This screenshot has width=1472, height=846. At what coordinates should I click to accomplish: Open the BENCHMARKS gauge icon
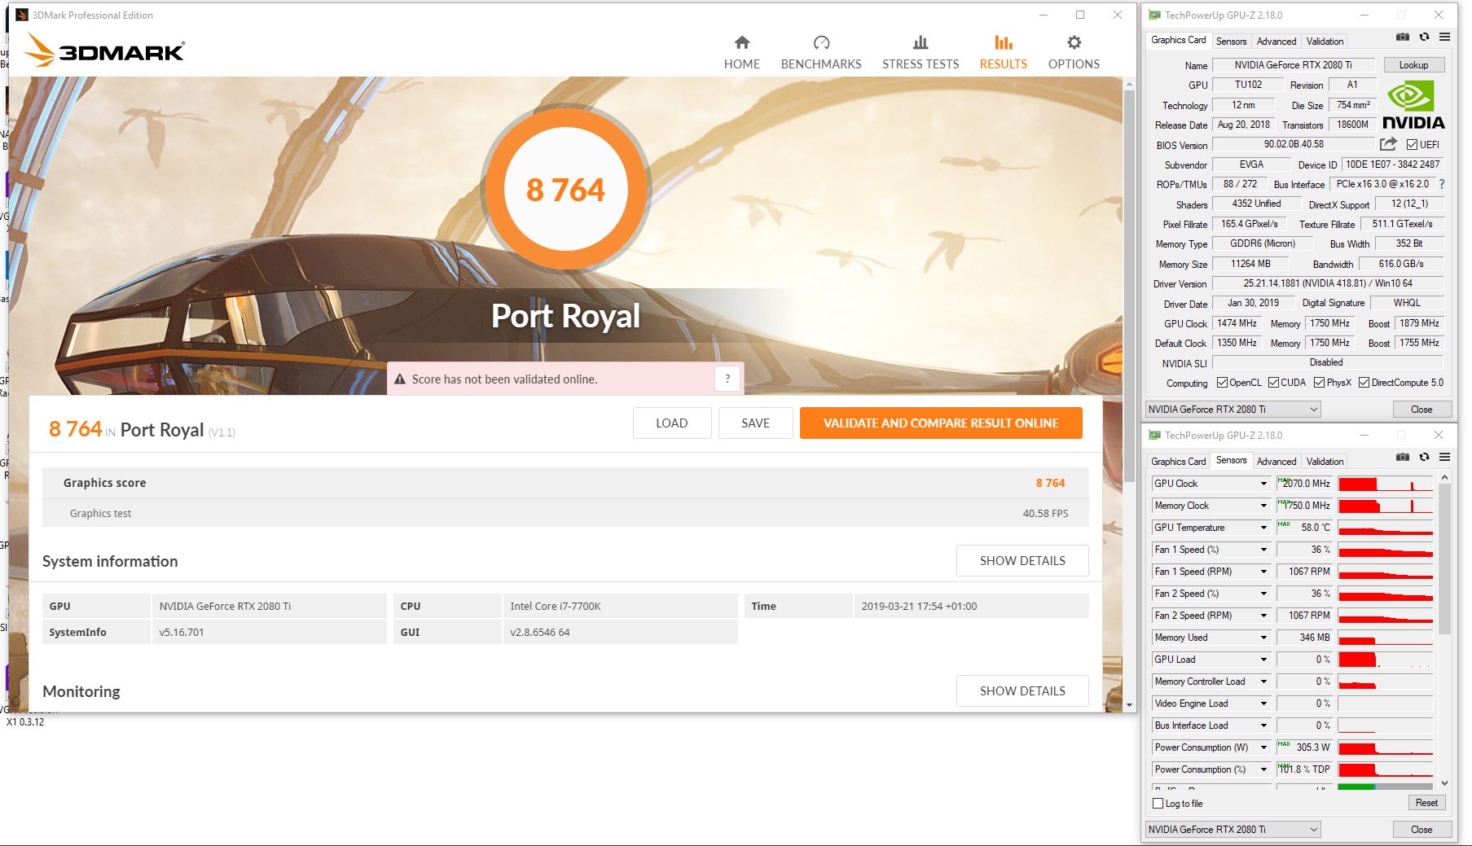821,42
